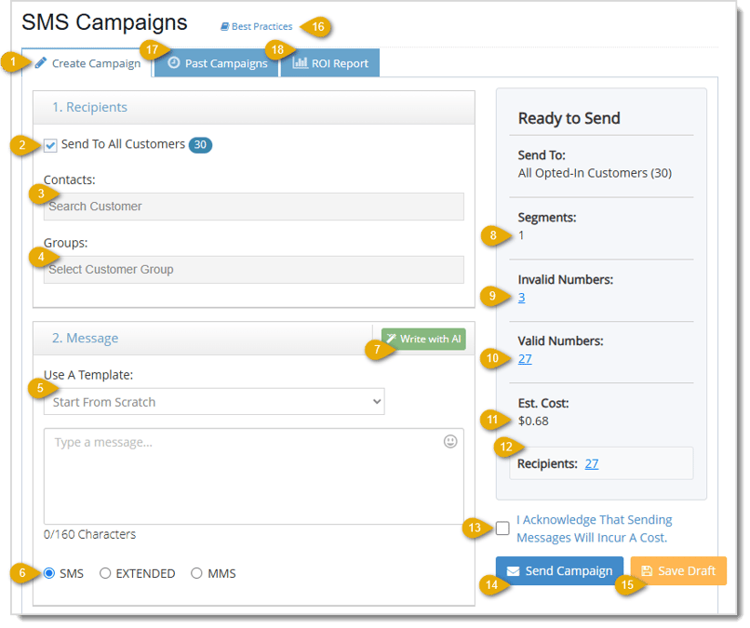Open the Best Practices link
The width and height of the screenshot is (750, 628).
(x=257, y=27)
